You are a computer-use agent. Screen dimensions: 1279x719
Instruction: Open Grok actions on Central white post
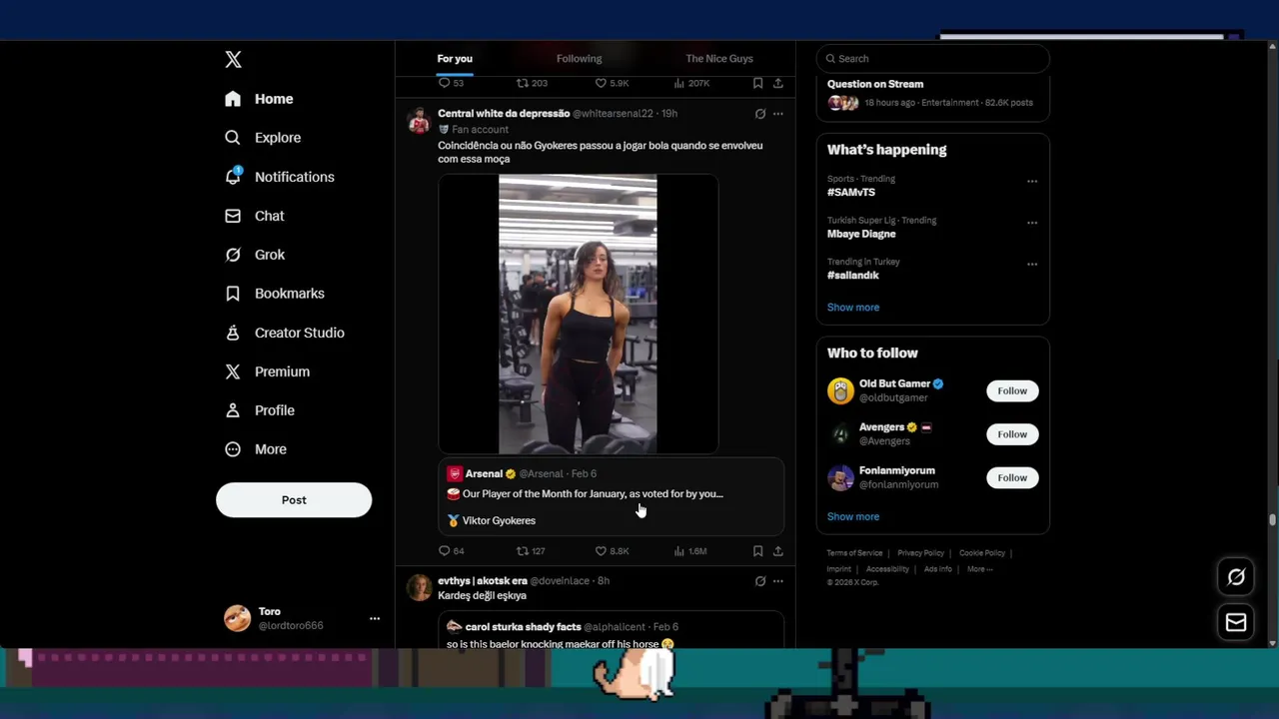[760, 114]
